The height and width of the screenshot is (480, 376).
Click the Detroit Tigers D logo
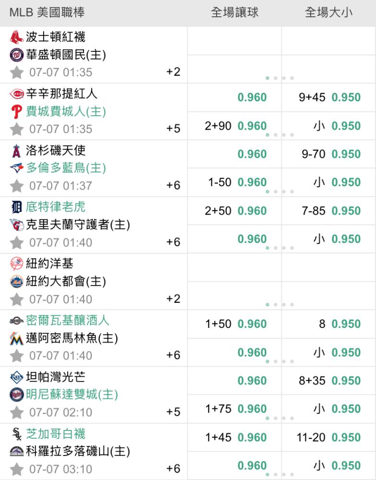pyautogui.click(x=16, y=207)
